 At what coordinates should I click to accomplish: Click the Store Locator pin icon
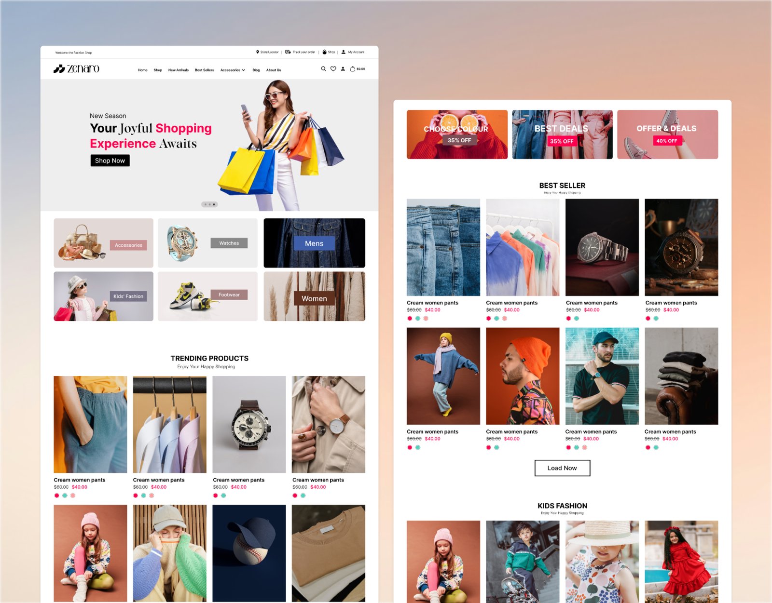point(258,52)
